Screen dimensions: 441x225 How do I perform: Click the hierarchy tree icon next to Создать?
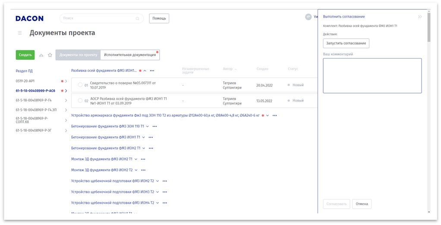point(41,55)
